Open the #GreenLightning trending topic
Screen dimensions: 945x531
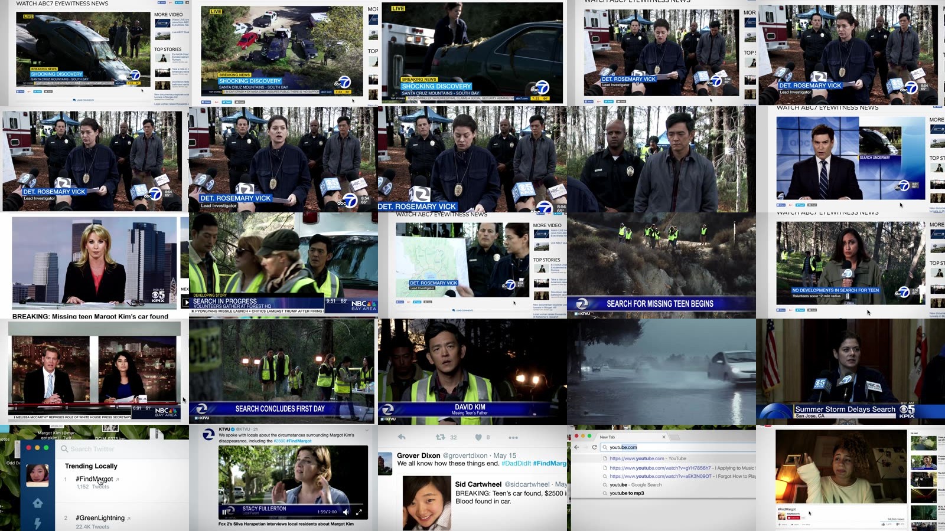100,518
